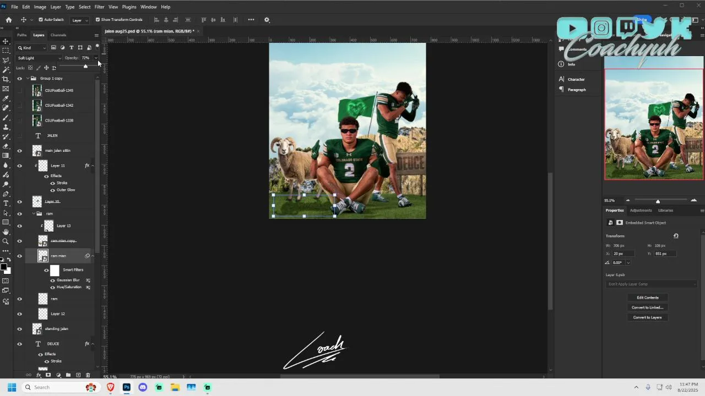Select the Hand tool
Image resolution: width=705 pixels, height=396 pixels.
[6, 232]
